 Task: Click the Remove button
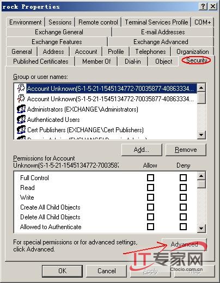[186, 150]
